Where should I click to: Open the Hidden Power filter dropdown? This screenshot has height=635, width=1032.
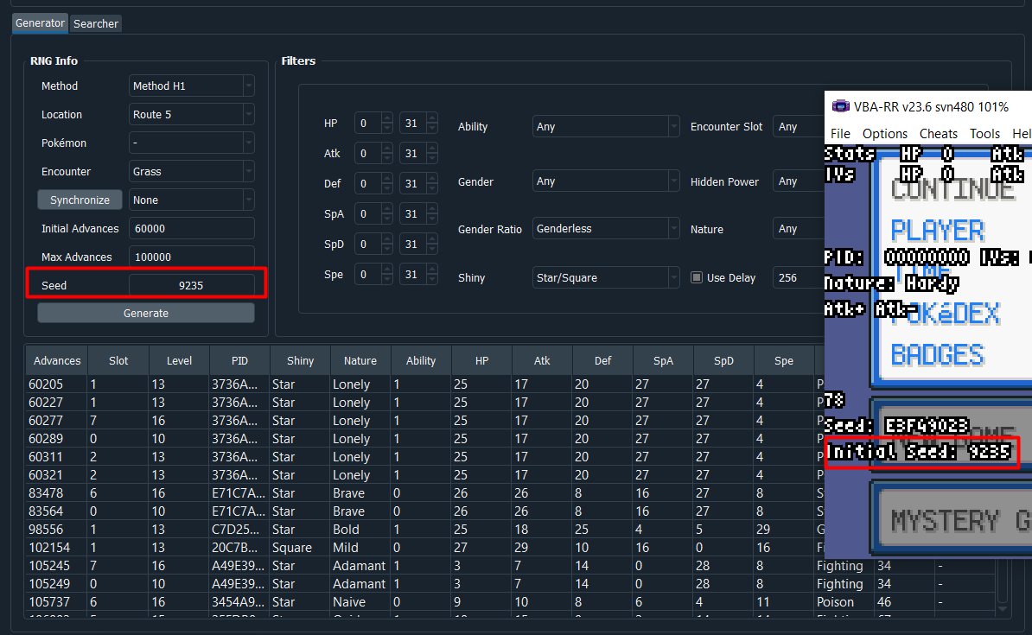pyautogui.click(x=799, y=181)
